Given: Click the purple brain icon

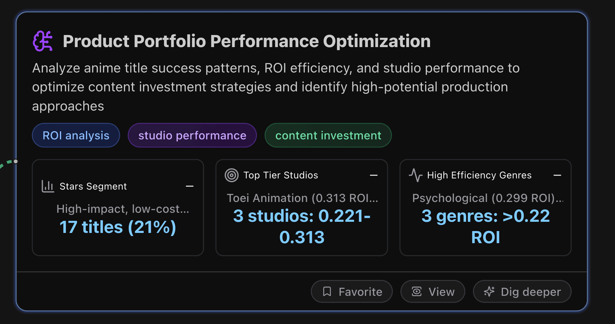Looking at the screenshot, I should tap(43, 41).
